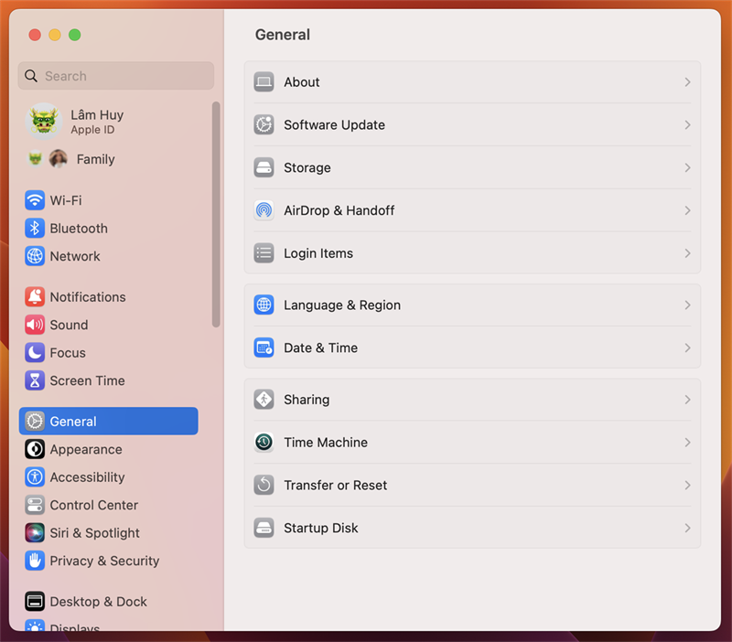Click the Notifications bell icon

point(35,296)
